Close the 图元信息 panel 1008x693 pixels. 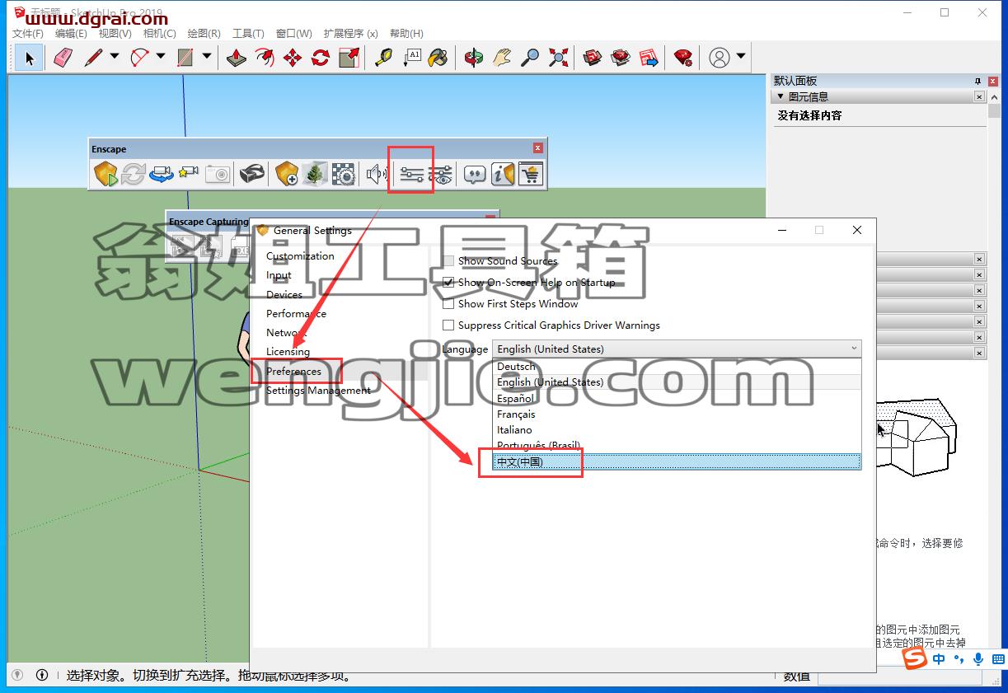click(x=979, y=96)
